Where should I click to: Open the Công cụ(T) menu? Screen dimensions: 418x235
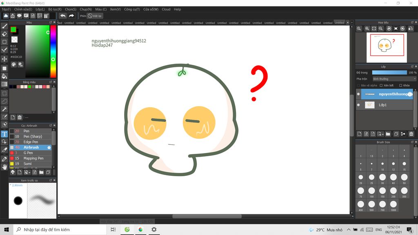pyautogui.click(x=132, y=9)
